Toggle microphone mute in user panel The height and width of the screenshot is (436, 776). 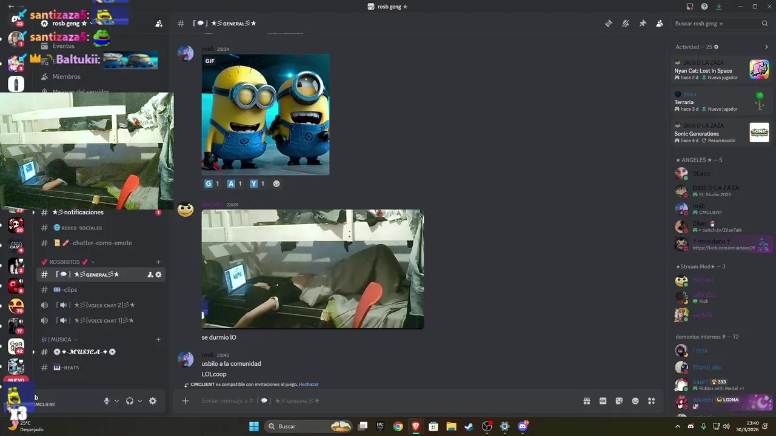click(107, 401)
